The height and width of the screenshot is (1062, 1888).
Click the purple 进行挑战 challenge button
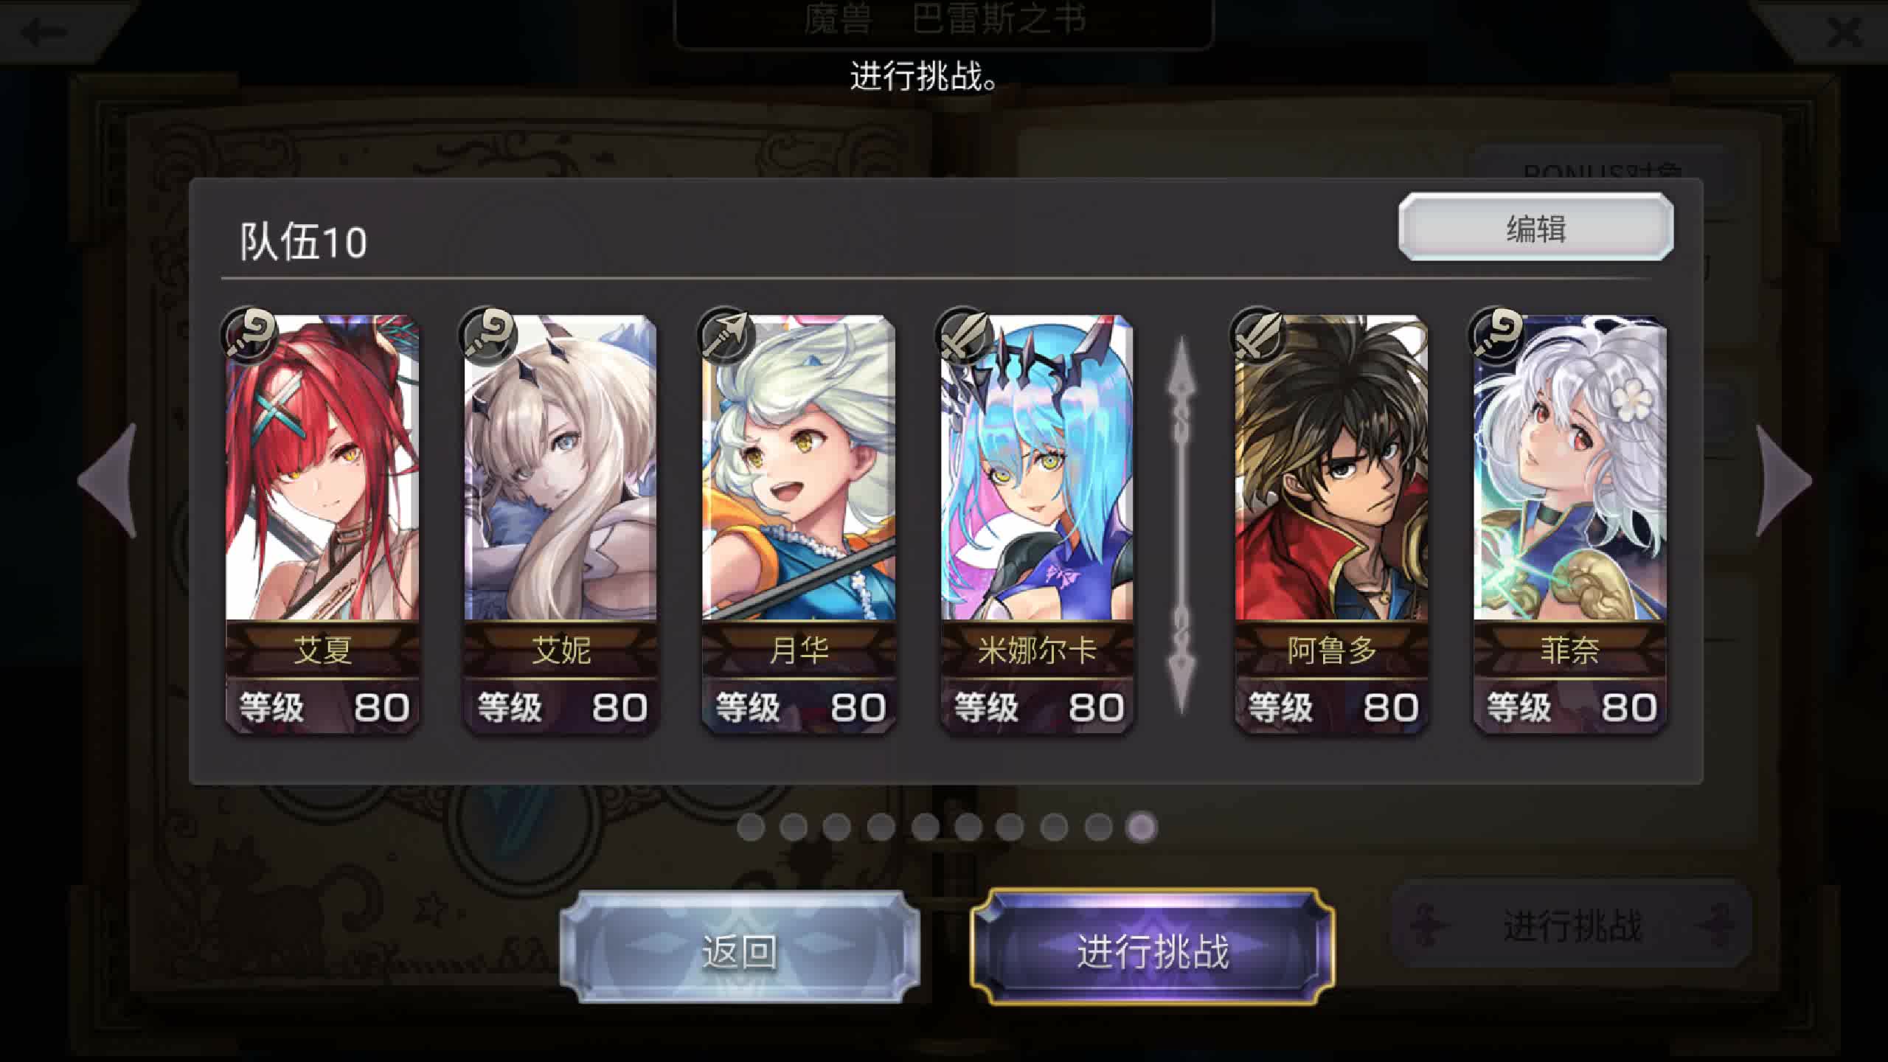click(x=1153, y=948)
